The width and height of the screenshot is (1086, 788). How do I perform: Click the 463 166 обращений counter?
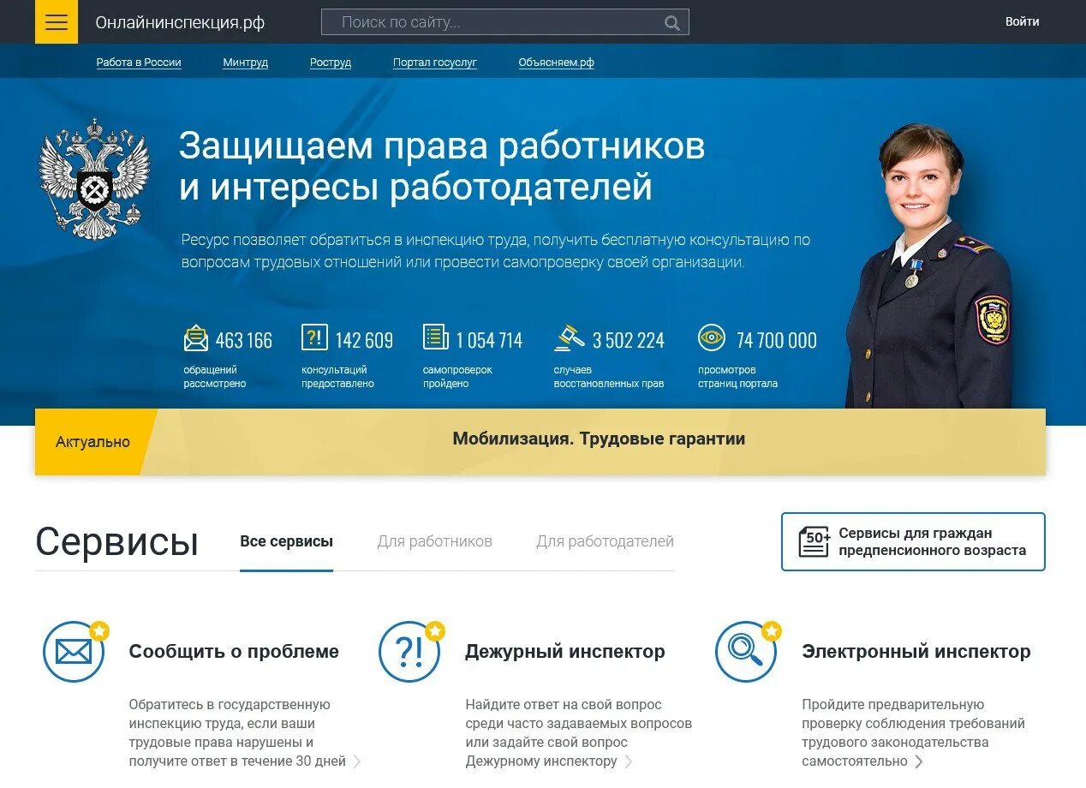tap(228, 357)
